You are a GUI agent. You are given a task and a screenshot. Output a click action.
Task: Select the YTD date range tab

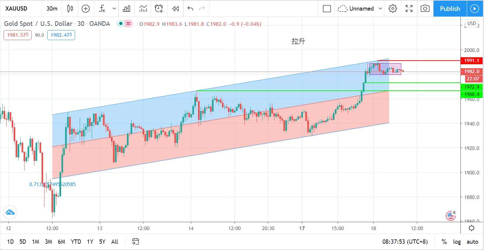click(x=76, y=242)
